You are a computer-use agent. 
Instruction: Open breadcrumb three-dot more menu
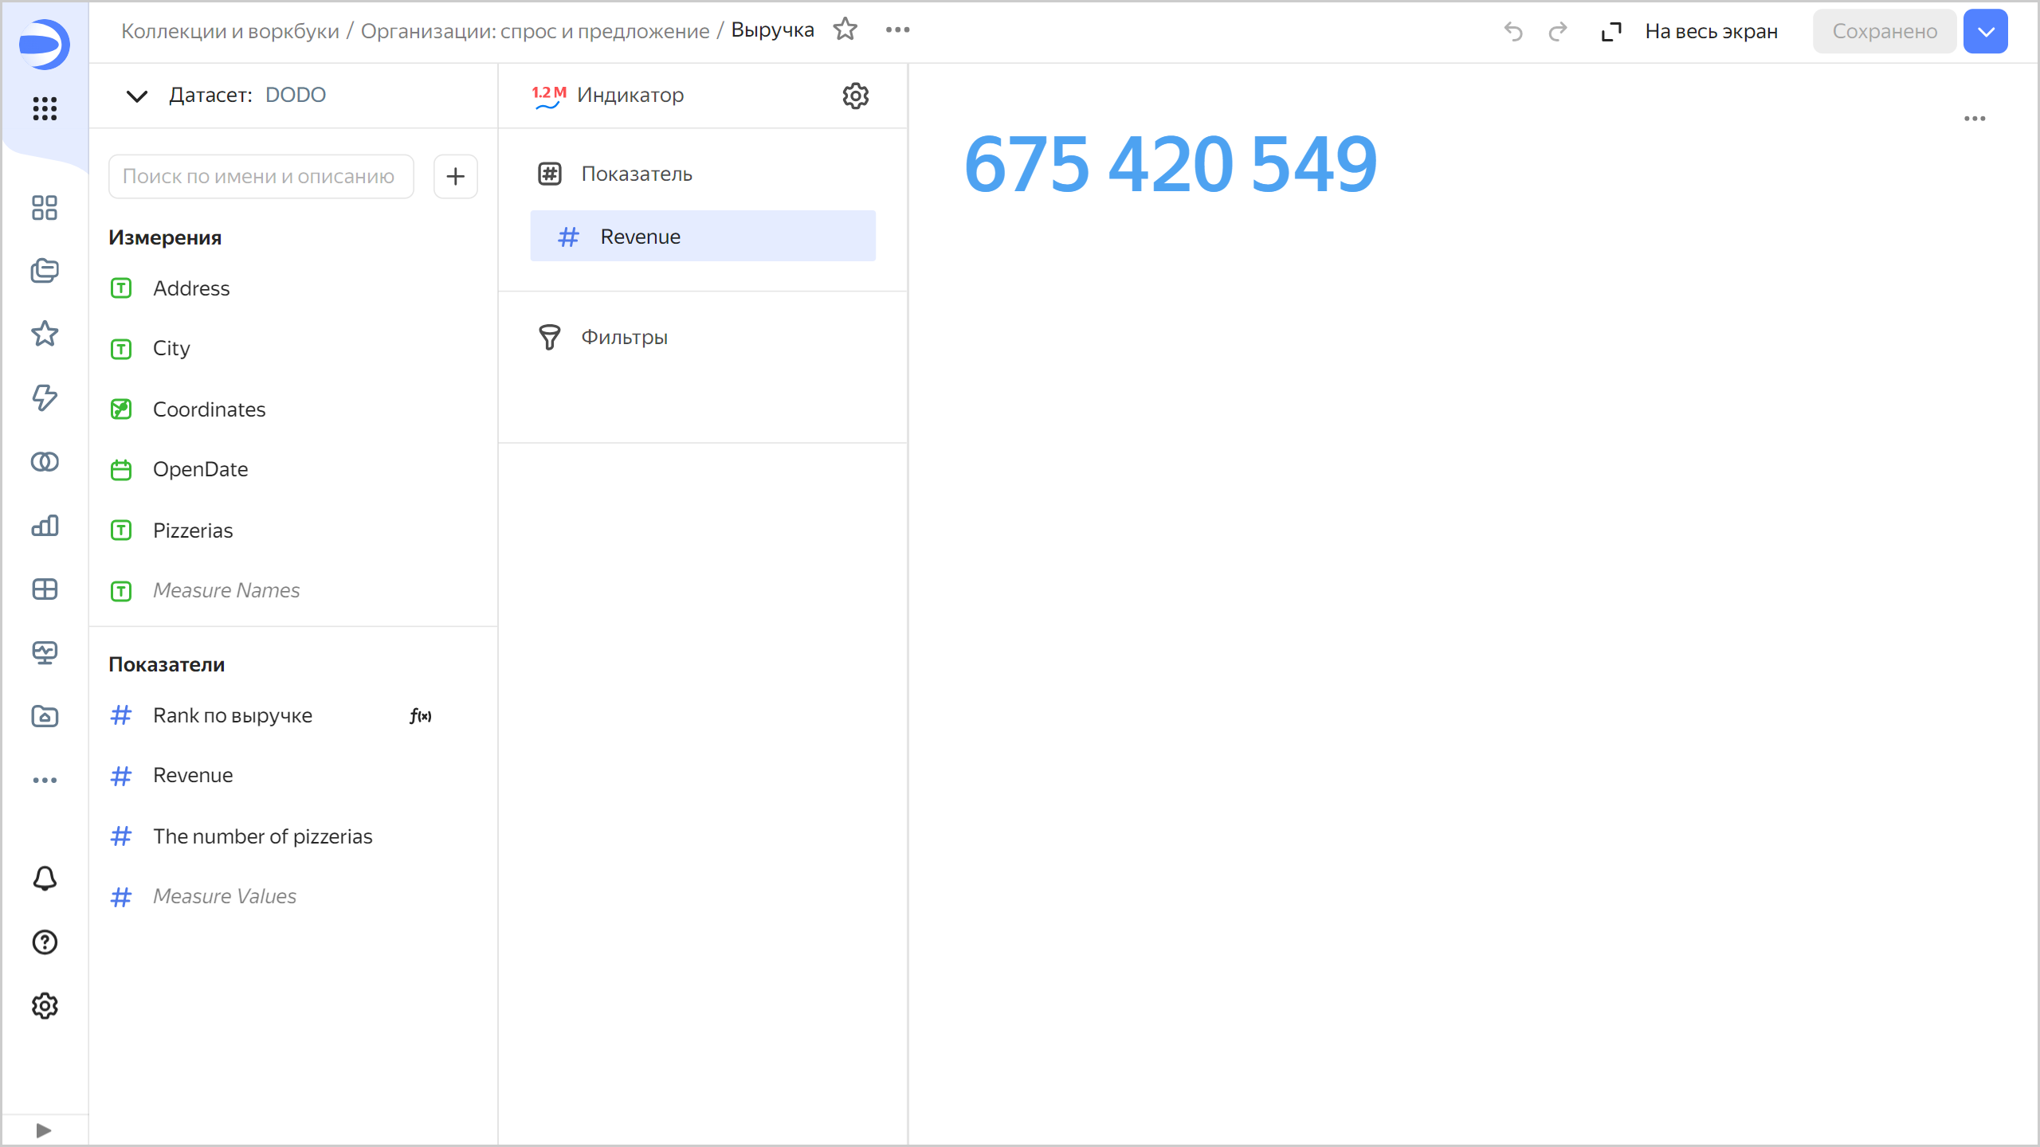pos(897,30)
